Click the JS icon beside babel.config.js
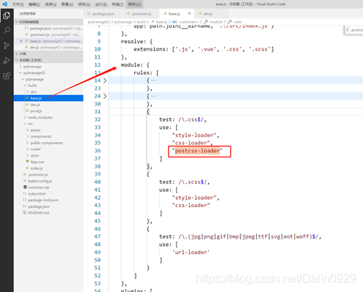The width and height of the screenshot is (363, 292). 25,181
